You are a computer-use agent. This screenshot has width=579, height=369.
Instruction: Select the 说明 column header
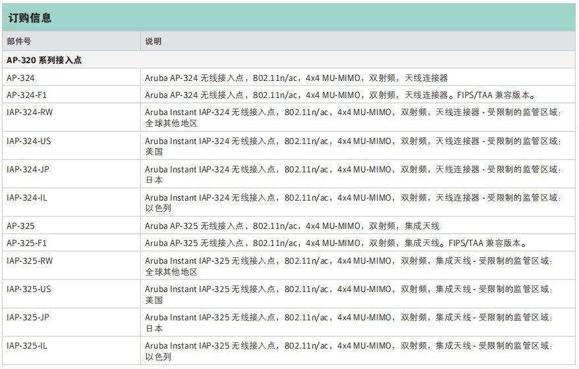pyautogui.click(x=153, y=41)
